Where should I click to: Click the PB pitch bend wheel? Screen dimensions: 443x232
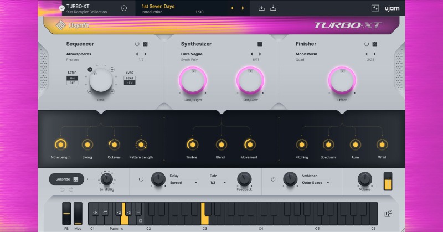pyautogui.click(x=66, y=214)
